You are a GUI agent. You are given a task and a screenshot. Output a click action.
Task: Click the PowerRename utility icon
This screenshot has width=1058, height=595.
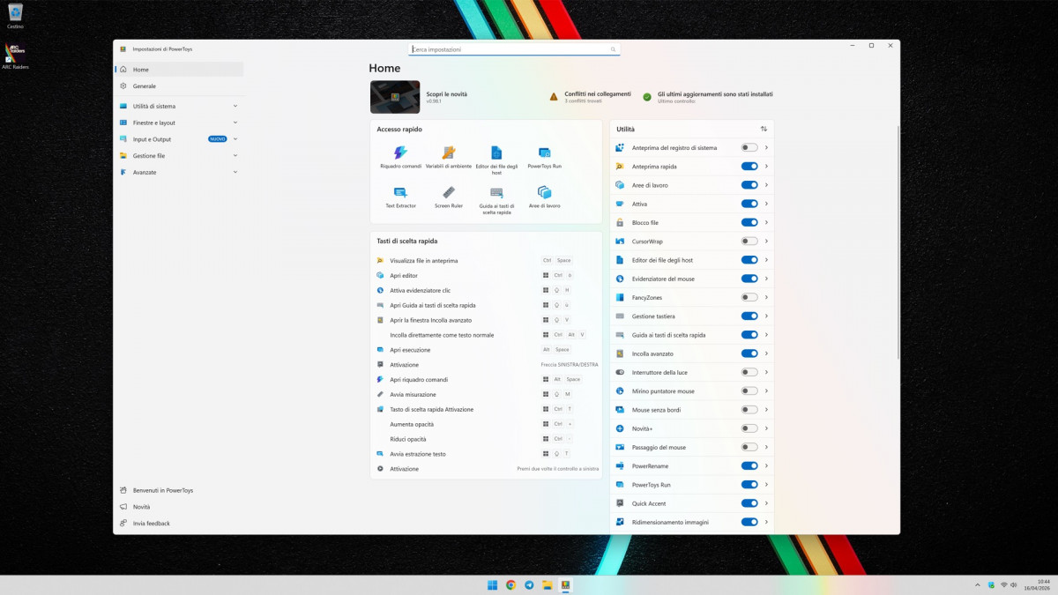click(621, 465)
